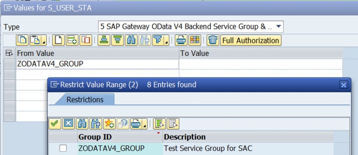Select the row header beside ZODATAV4_GROUP value
The image size is (358, 155).
(x=9, y=64)
